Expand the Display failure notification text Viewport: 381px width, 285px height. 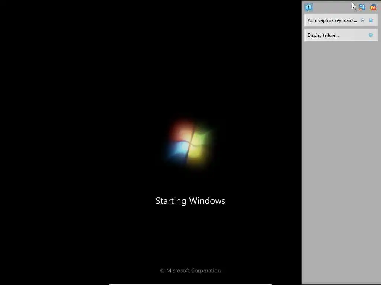(x=323, y=35)
